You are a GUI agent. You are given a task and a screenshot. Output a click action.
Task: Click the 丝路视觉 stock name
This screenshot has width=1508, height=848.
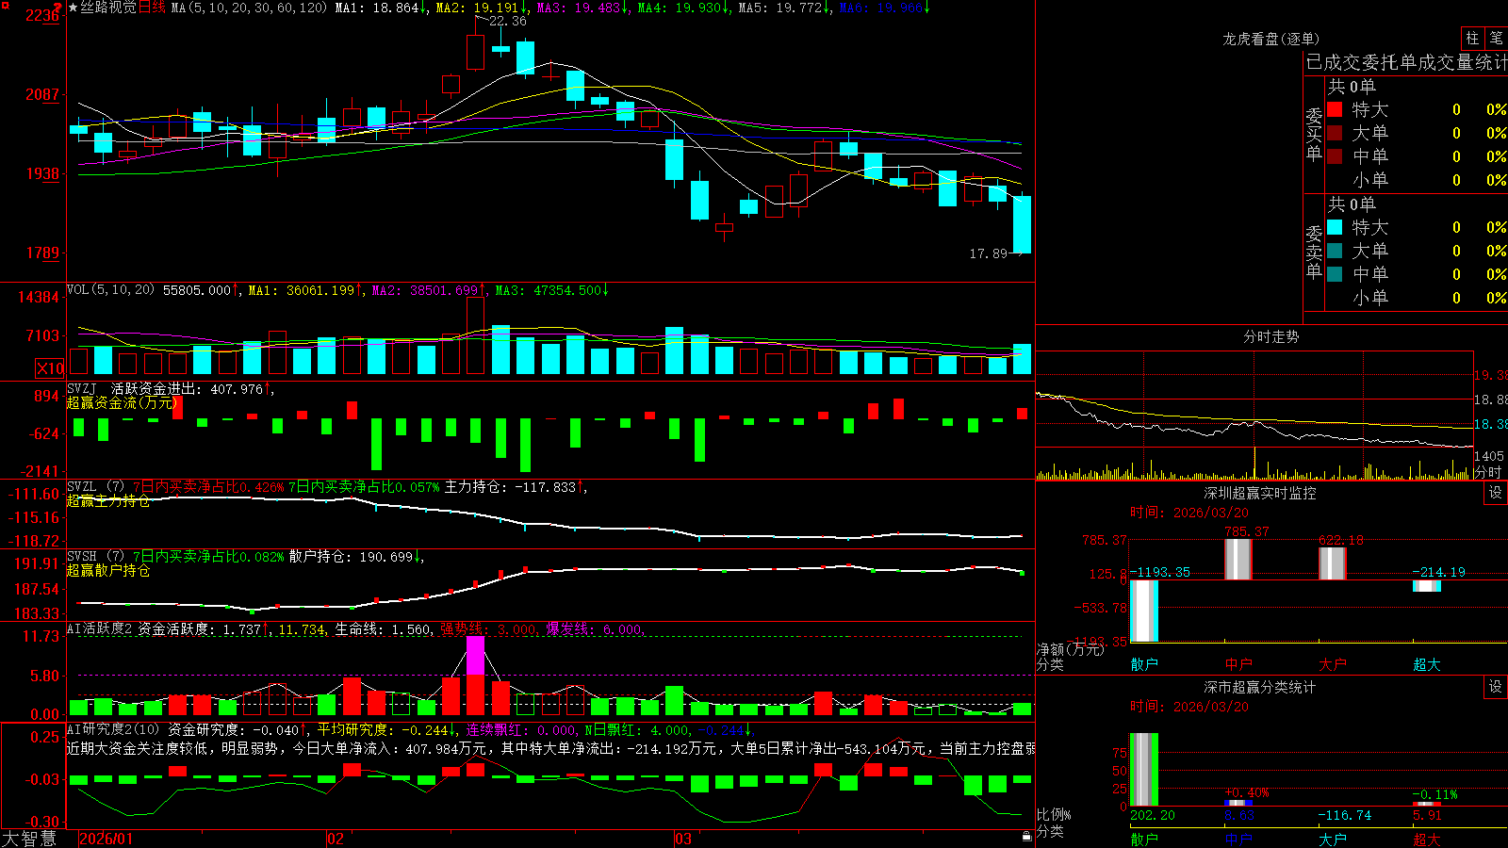click(108, 8)
